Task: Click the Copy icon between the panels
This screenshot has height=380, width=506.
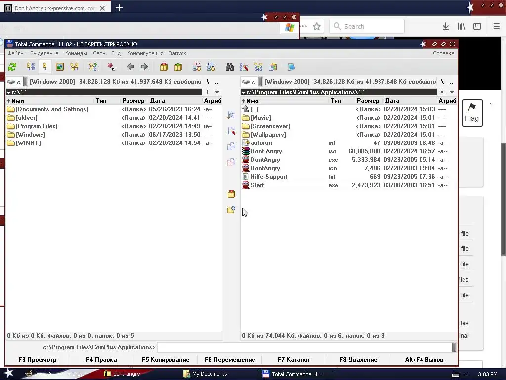Action: pos(231,146)
